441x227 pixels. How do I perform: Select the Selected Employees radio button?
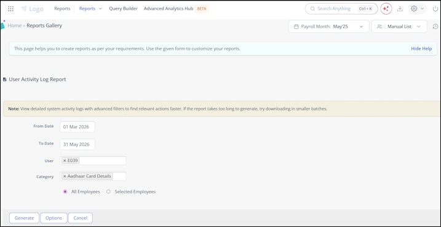coord(108,192)
